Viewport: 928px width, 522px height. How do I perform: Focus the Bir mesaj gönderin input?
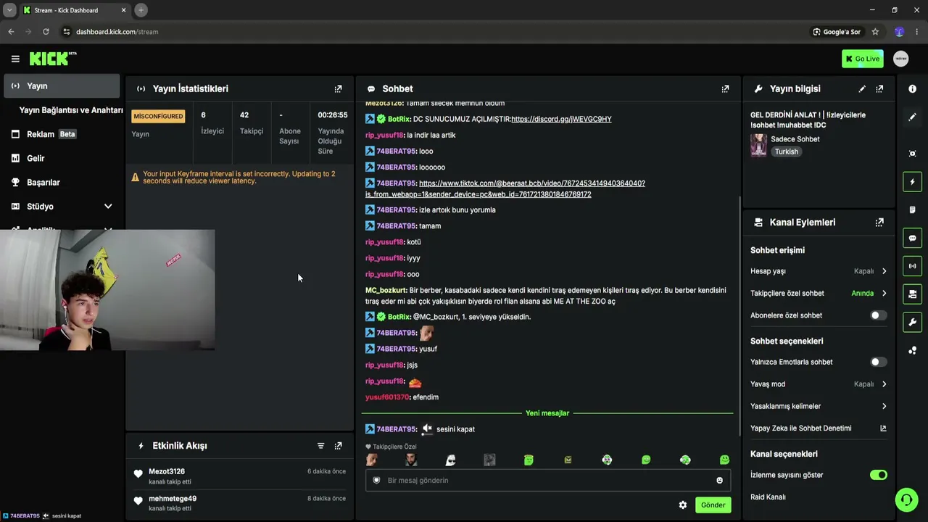[547, 480]
